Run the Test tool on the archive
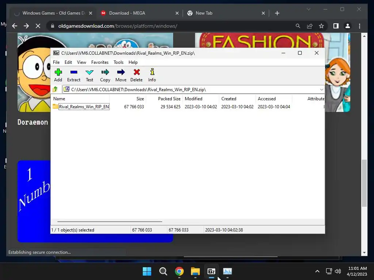 (x=89, y=75)
